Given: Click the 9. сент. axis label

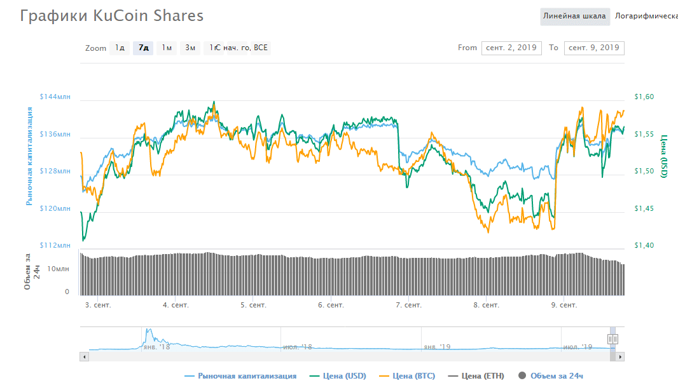Looking at the screenshot, I should pyautogui.click(x=564, y=306).
